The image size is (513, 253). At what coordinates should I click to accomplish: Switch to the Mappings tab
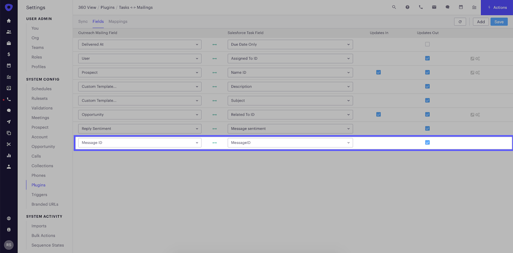(x=118, y=21)
